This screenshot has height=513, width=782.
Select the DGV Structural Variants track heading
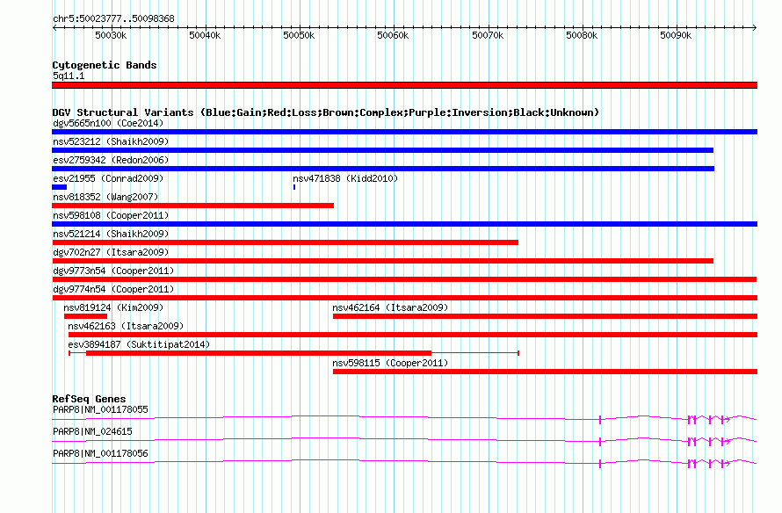click(326, 112)
